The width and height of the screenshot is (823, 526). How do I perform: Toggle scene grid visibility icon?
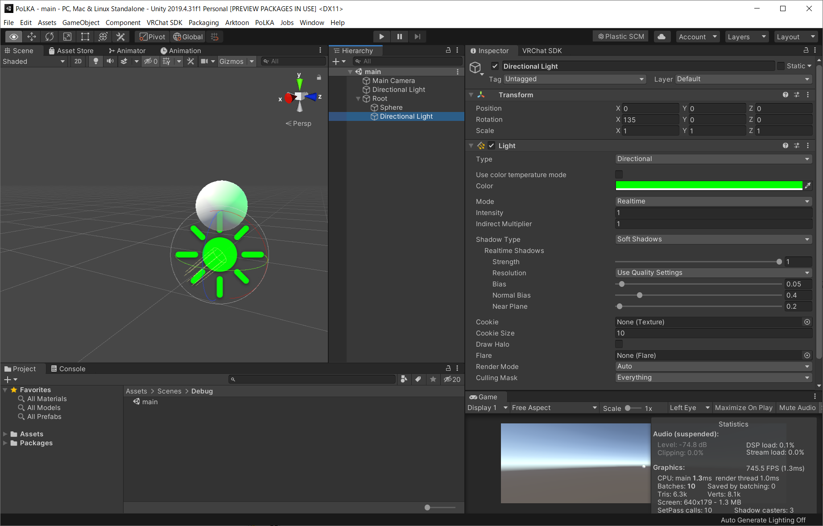click(166, 61)
